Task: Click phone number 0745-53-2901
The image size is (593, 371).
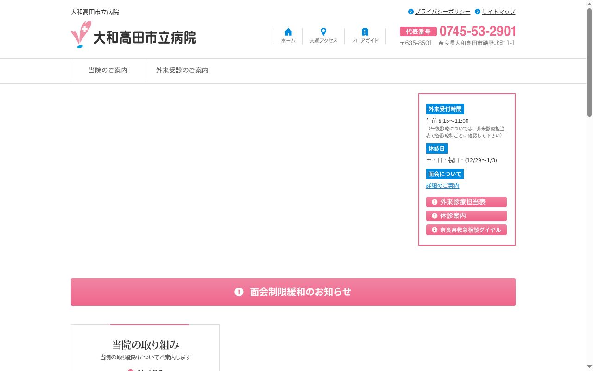Action: tap(478, 31)
